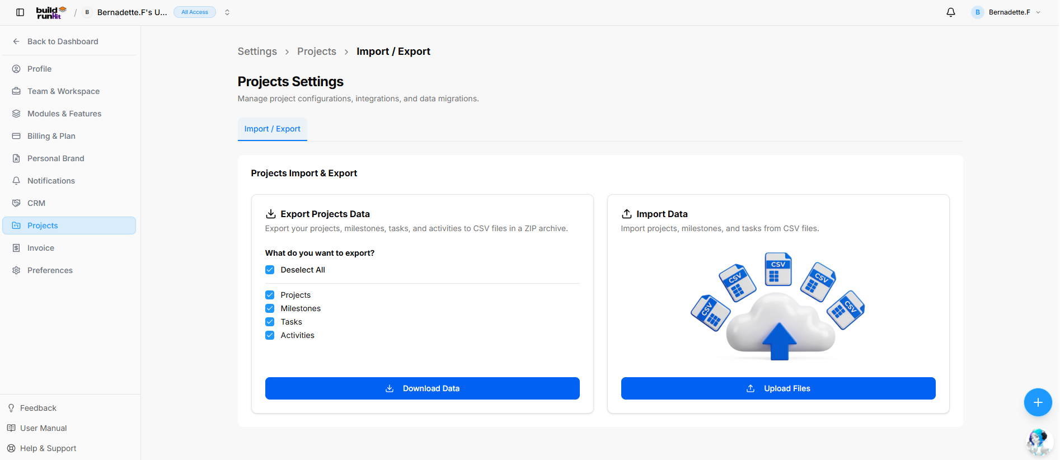Screen dimensions: 1060x460
Task: Select the Import / Export tab
Action: click(273, 129)
